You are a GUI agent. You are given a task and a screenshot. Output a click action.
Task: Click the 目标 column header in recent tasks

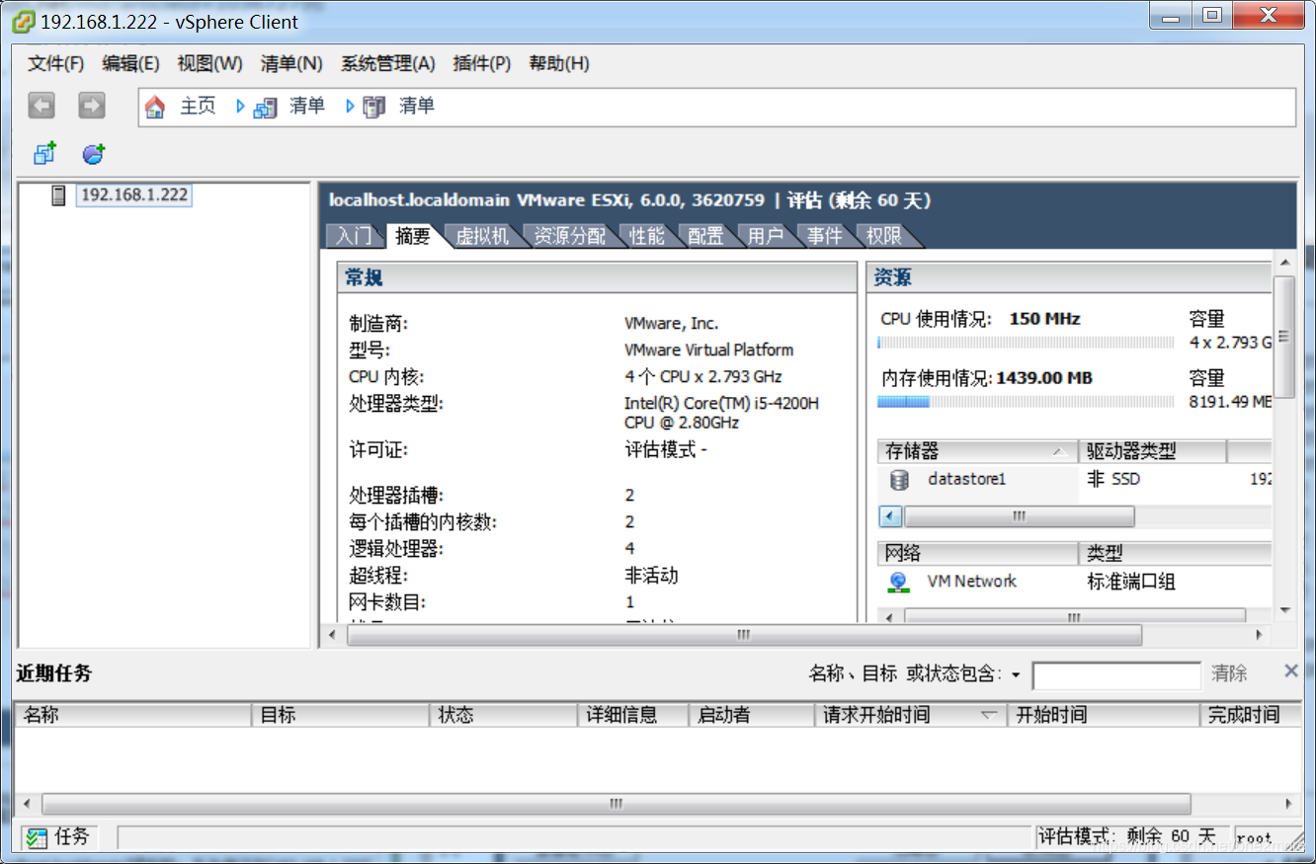coord(342,715)
